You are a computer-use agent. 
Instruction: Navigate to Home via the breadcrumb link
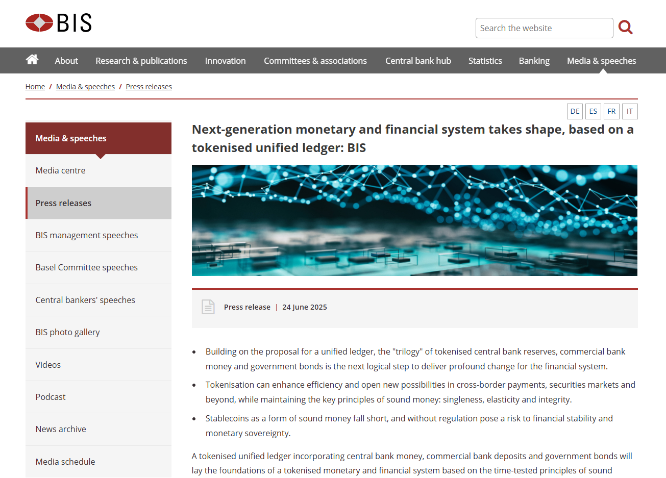(35, 86)
